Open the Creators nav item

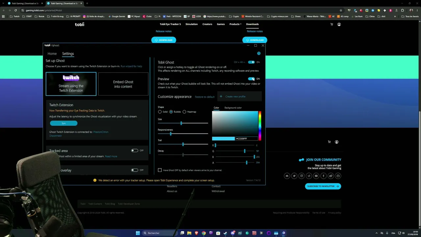click(207, 24)
